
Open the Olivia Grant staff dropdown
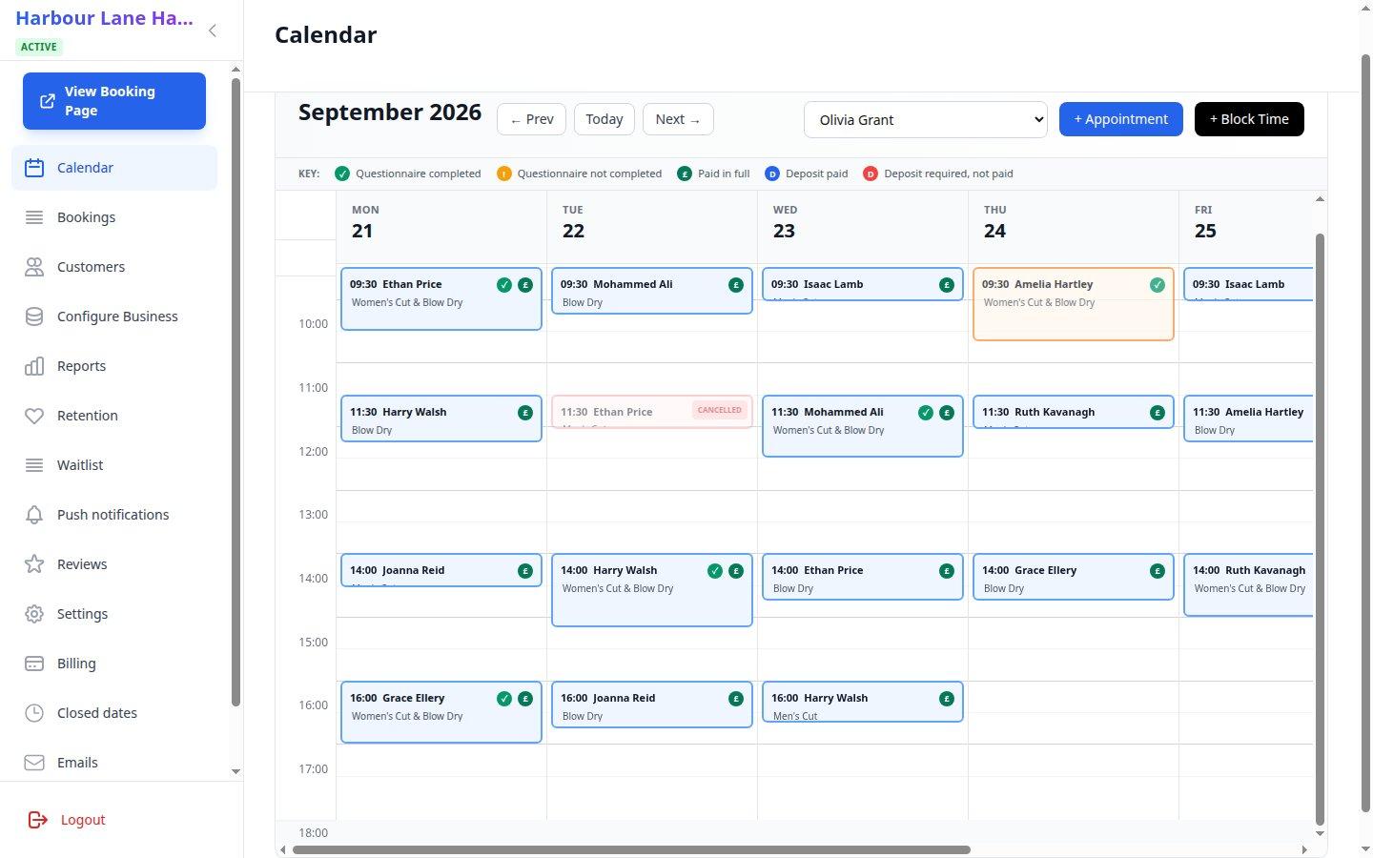(926, 120)
